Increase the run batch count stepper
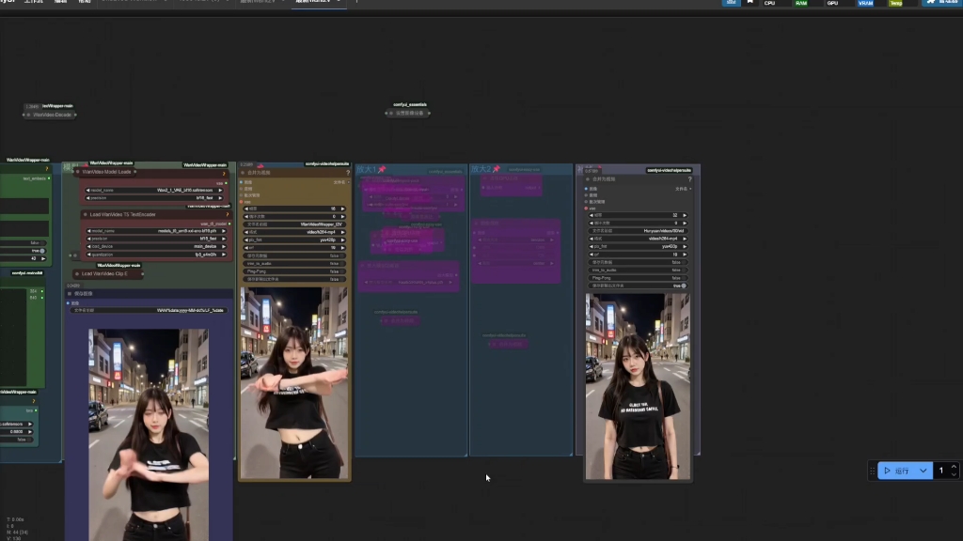Screen dimensions: 963x541 coord(954,466)
